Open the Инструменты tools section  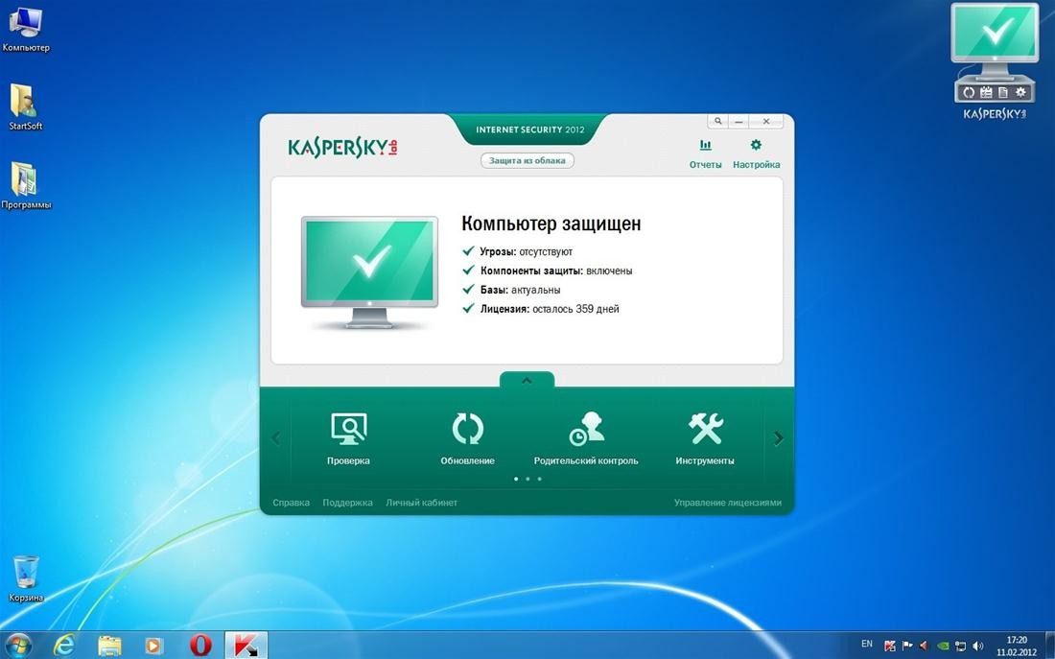coord(705,439)
